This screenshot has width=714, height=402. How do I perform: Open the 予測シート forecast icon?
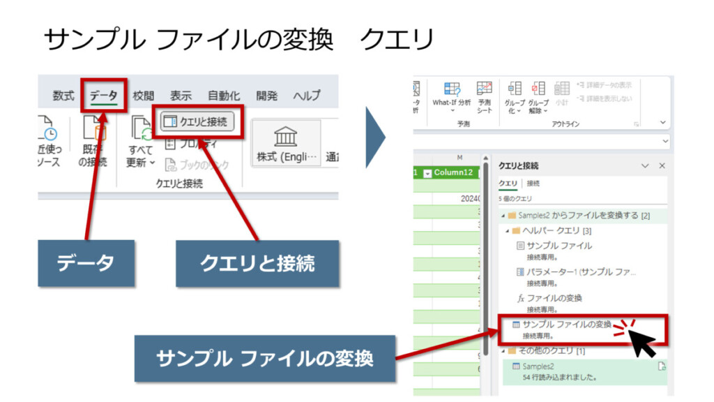tap(484, 89)
